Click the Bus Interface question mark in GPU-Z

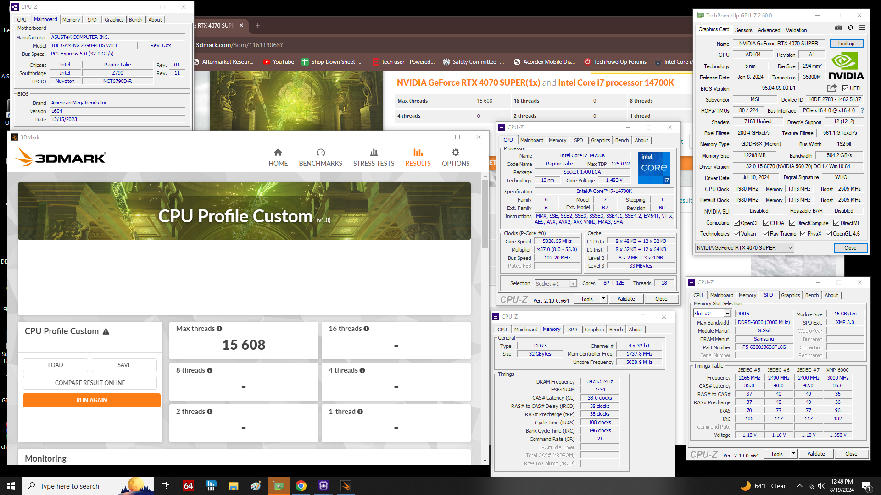click(x=862, y=110)
